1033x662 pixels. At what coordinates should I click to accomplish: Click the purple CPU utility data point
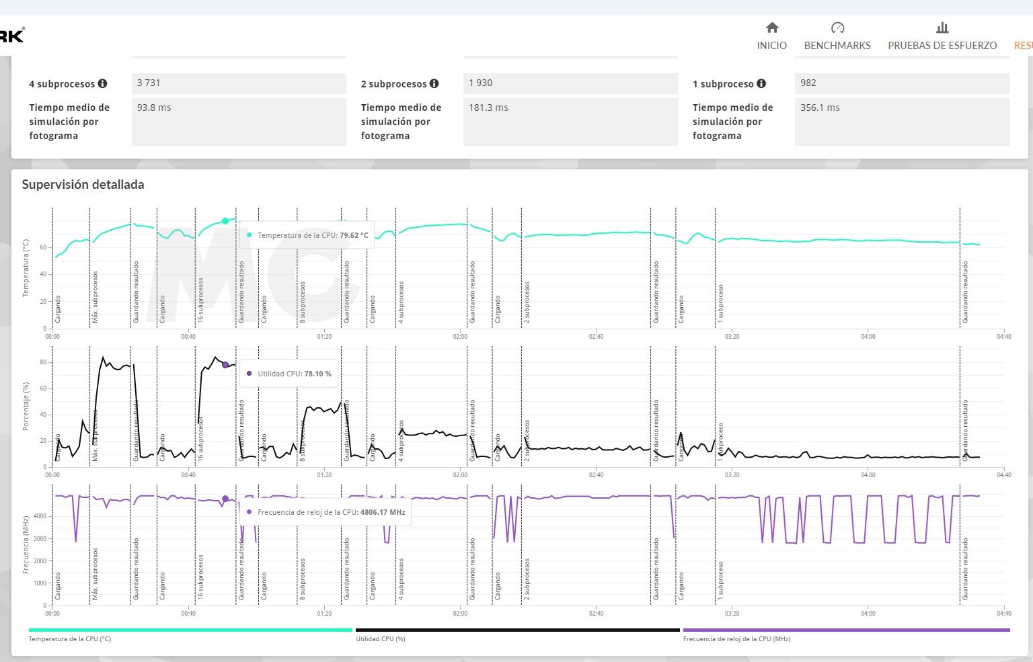(225, 365)
